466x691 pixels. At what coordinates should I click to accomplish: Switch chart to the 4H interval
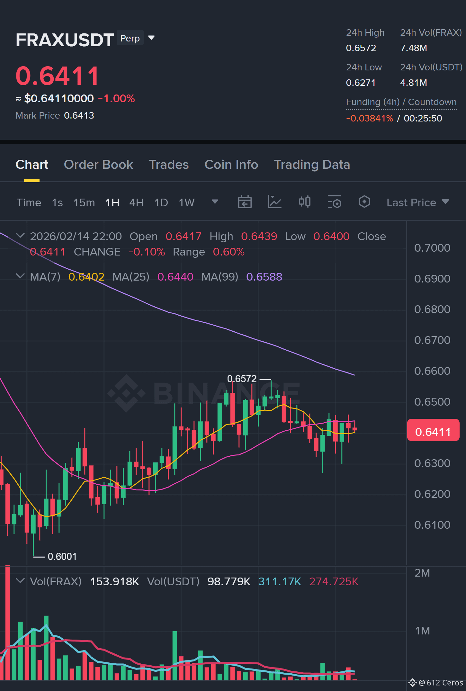136,202
